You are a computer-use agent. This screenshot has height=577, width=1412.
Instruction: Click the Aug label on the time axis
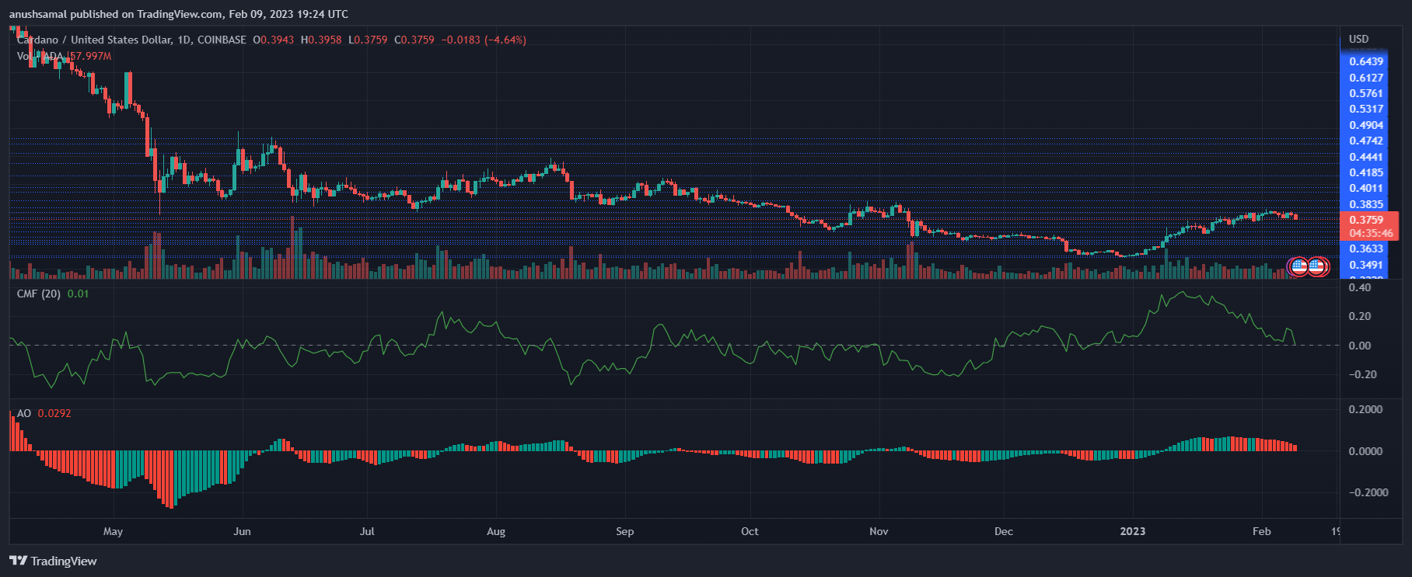tap(496, 531)
